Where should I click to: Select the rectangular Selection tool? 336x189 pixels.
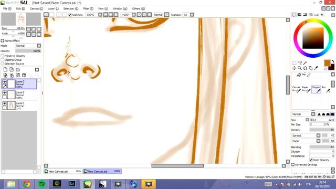point(294,63)
